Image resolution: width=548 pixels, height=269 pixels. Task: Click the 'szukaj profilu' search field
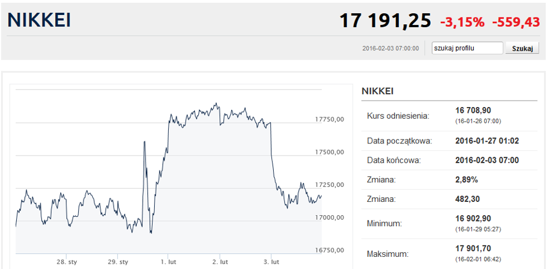467,48
